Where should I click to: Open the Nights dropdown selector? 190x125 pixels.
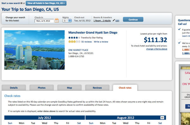67,21
